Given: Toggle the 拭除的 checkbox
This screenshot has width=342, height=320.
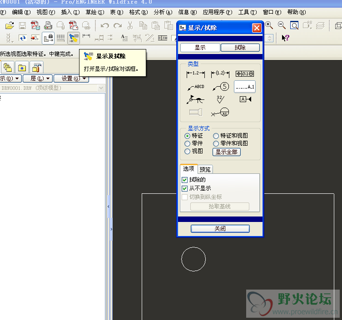Looking at the screenshot, I should (184, 180).
